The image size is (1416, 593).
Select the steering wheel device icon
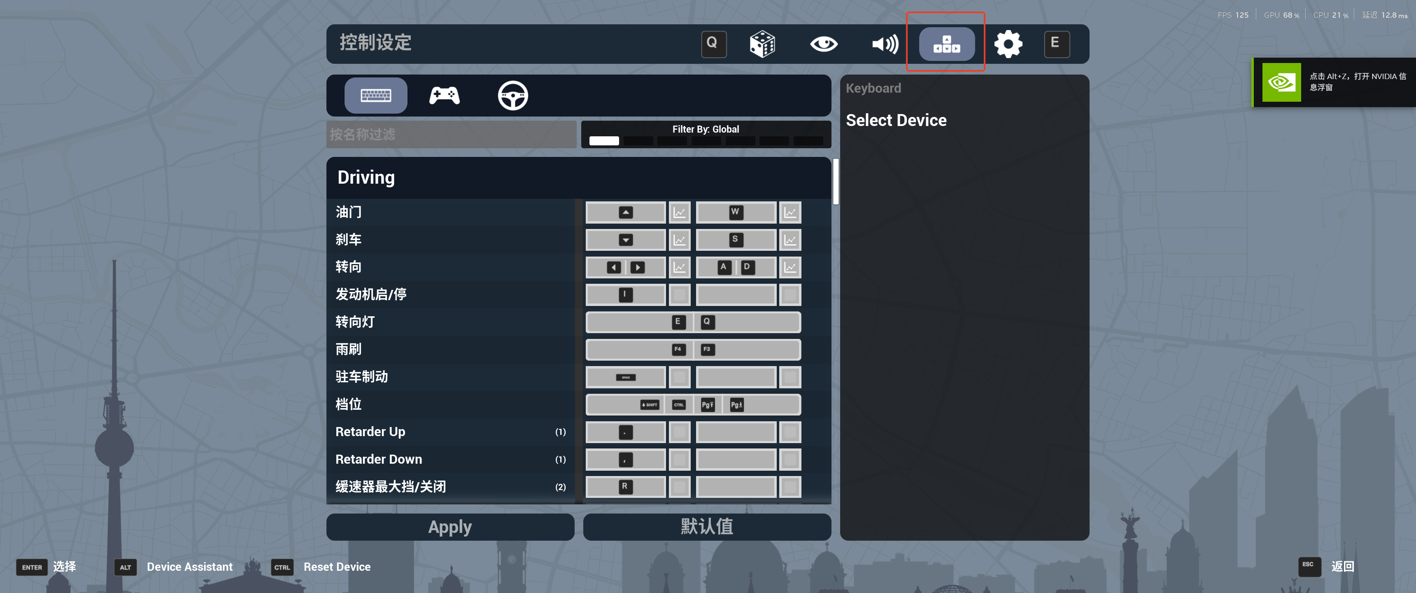tap(512, 96)
